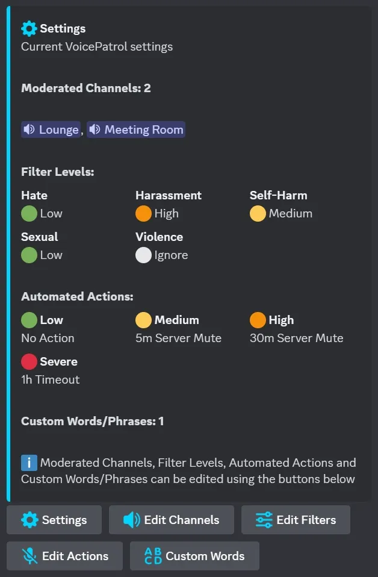Viewport: 378px width, 577px height.
Task: Open the Meeting Room channel link
Action: pyautogui.click(x=143, y=129)
